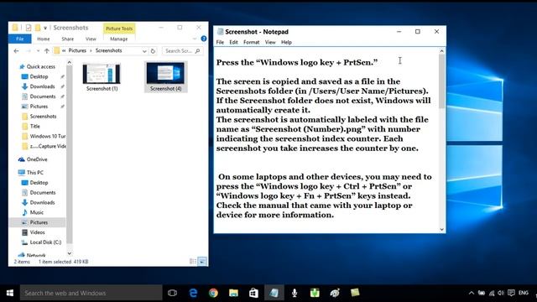
Task: Click the new folder icon in Explorer title bar
Action: coord(37,28)
